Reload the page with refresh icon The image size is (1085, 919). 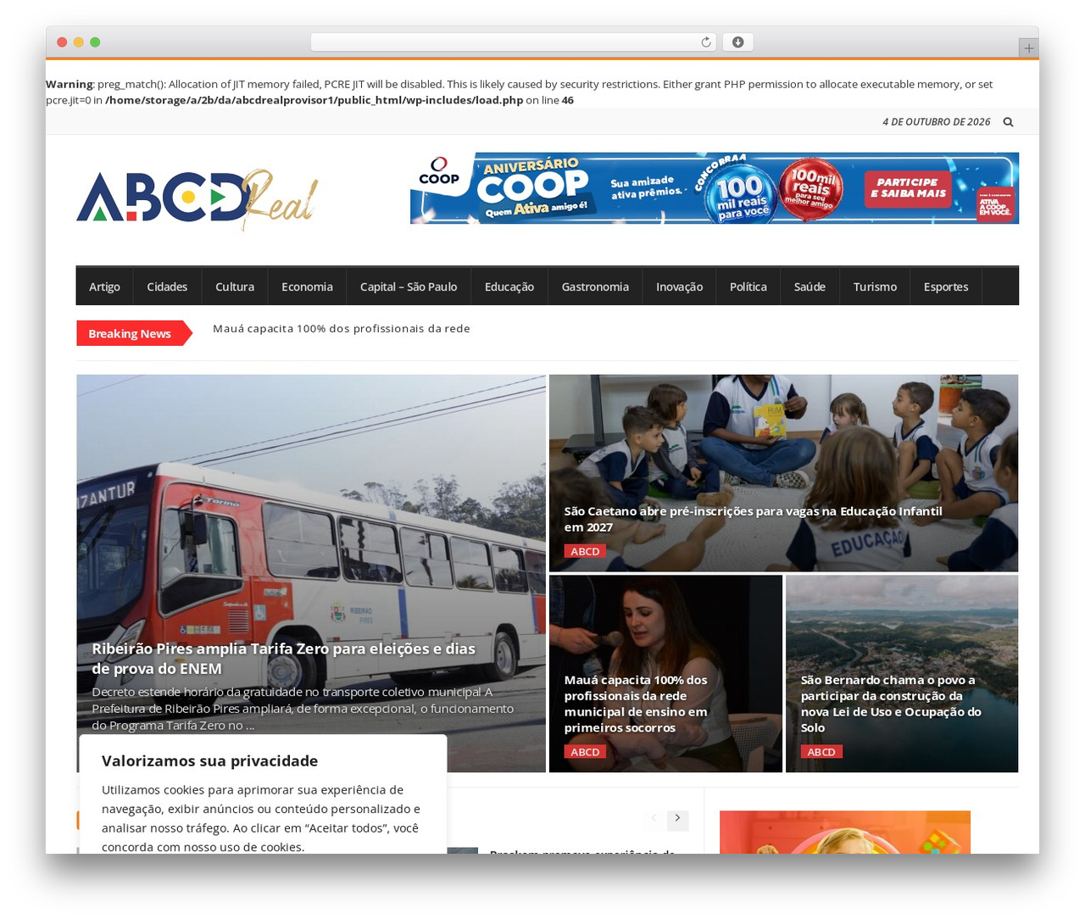pos(706,42)
